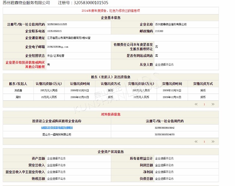Click 负债总额 value 企业选择不公示
Image resolution: width=235 pixels, height=186 pixels.
point(164,179)
